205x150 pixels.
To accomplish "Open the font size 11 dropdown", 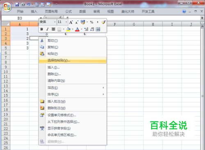I will [x=66, y=22].
